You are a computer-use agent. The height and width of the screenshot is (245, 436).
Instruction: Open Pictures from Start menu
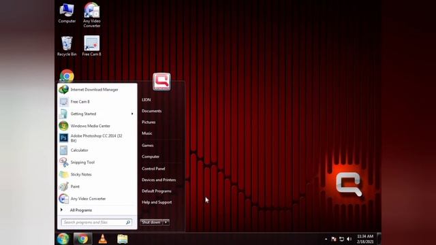click(x=149, y=122)
